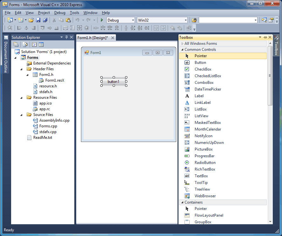Open the Edit menu

coord(18,13)
